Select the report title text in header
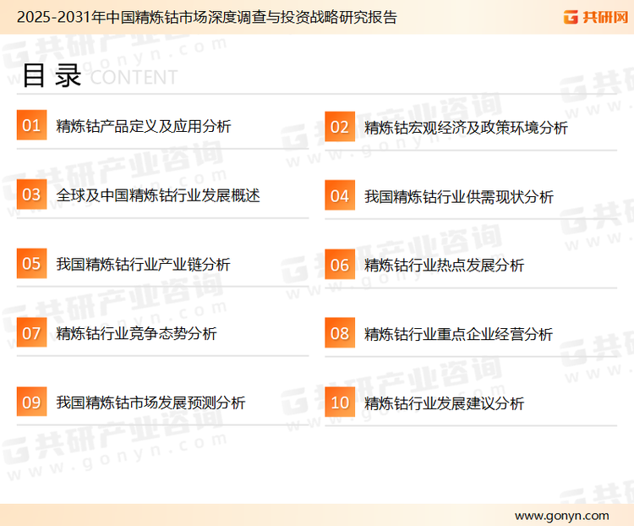Screen dimensions: 634x526 point(206,18)
